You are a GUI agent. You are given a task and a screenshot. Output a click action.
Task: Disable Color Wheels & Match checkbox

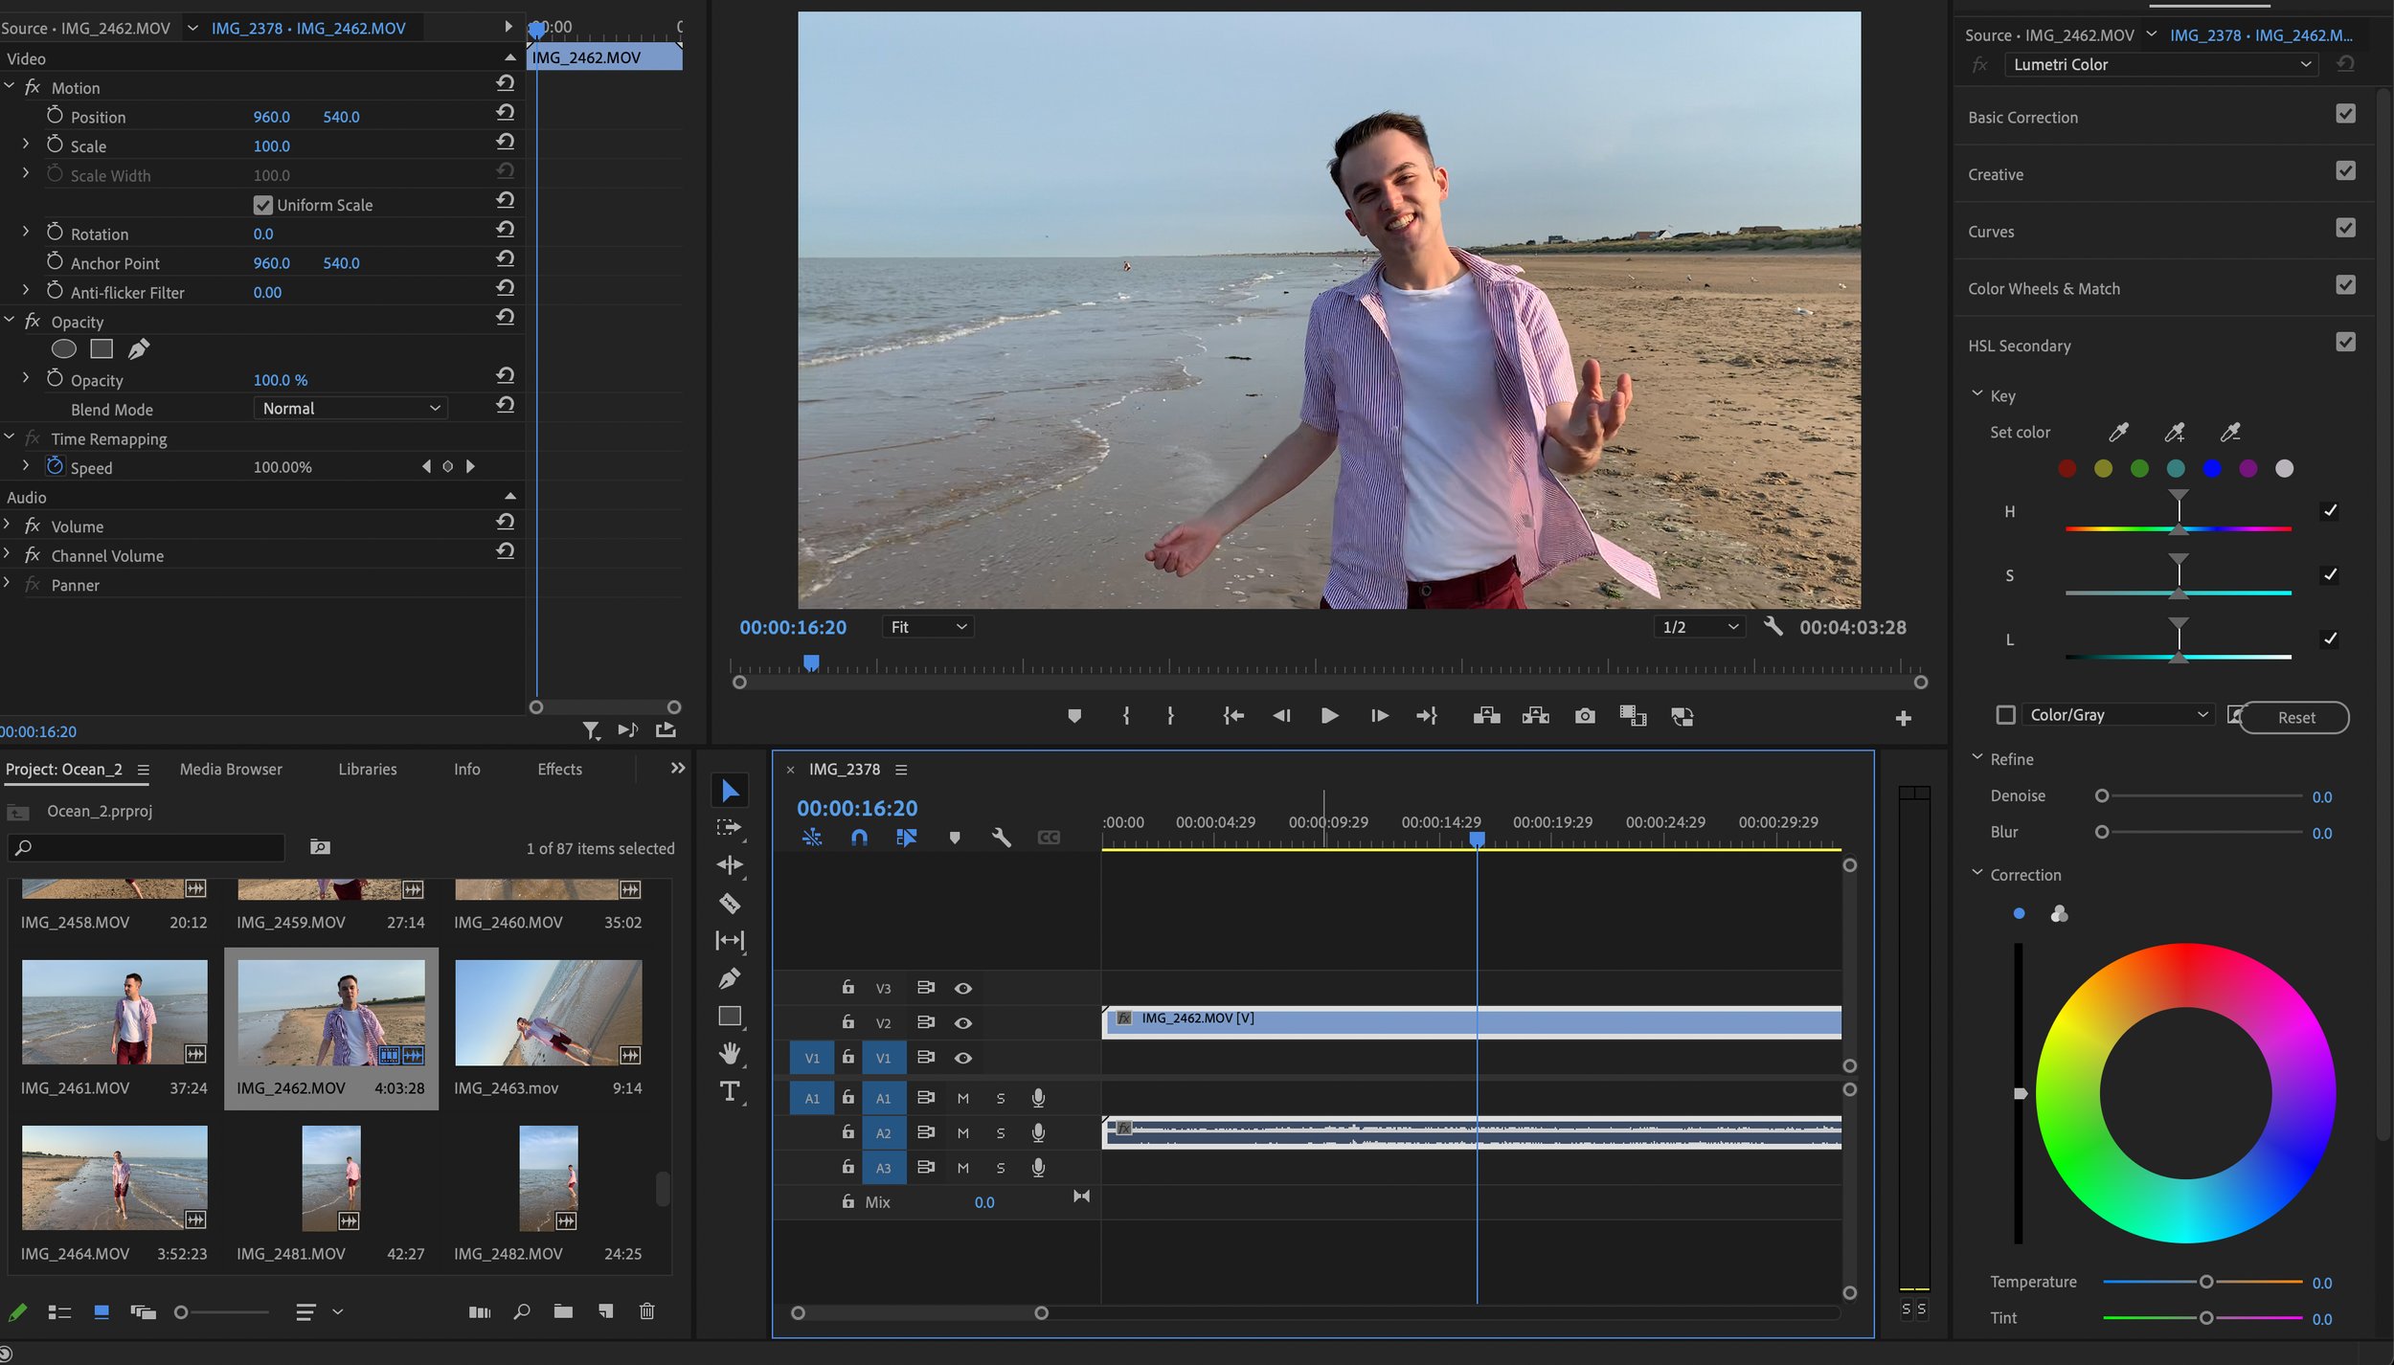tap(2345, 285)
